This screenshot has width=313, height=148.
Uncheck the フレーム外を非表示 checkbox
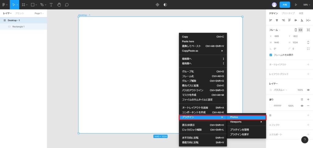(x=271, y=55)
